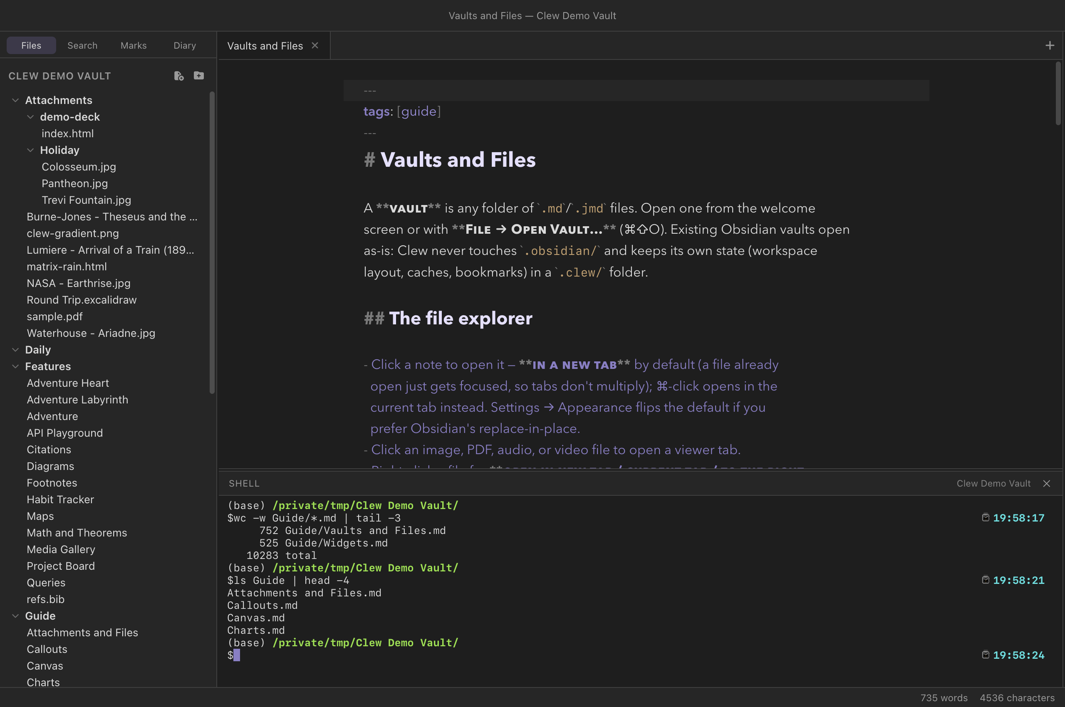Open sample.pdf

[54, 317]
